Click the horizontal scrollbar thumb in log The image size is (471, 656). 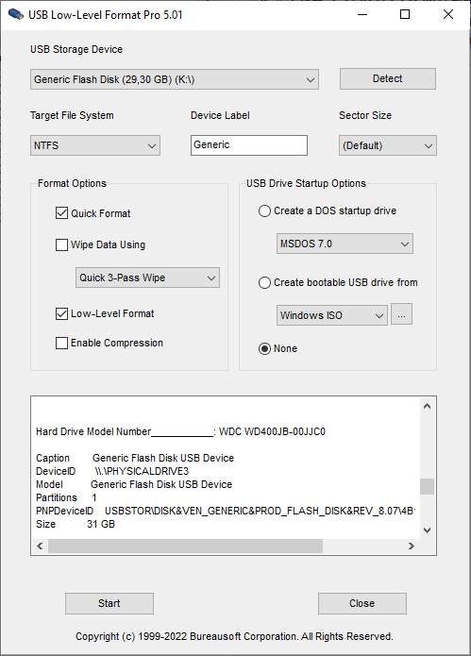[185, 546]
